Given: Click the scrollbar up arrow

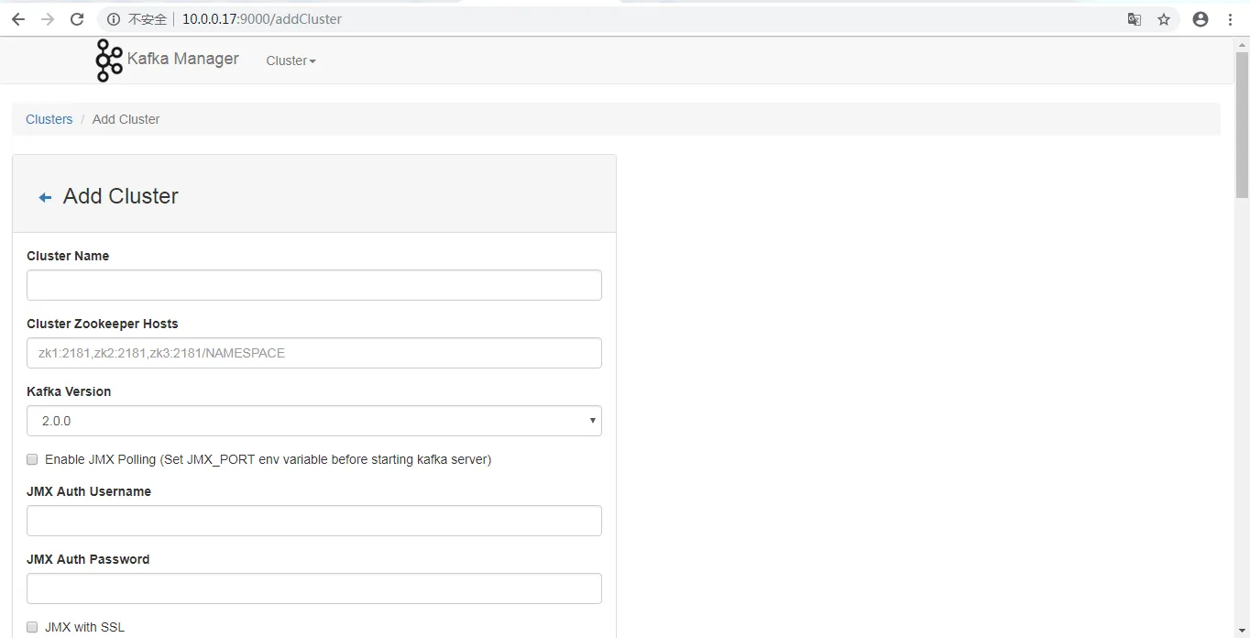Looking at the screenshot, I should [x=1242, y=44].
